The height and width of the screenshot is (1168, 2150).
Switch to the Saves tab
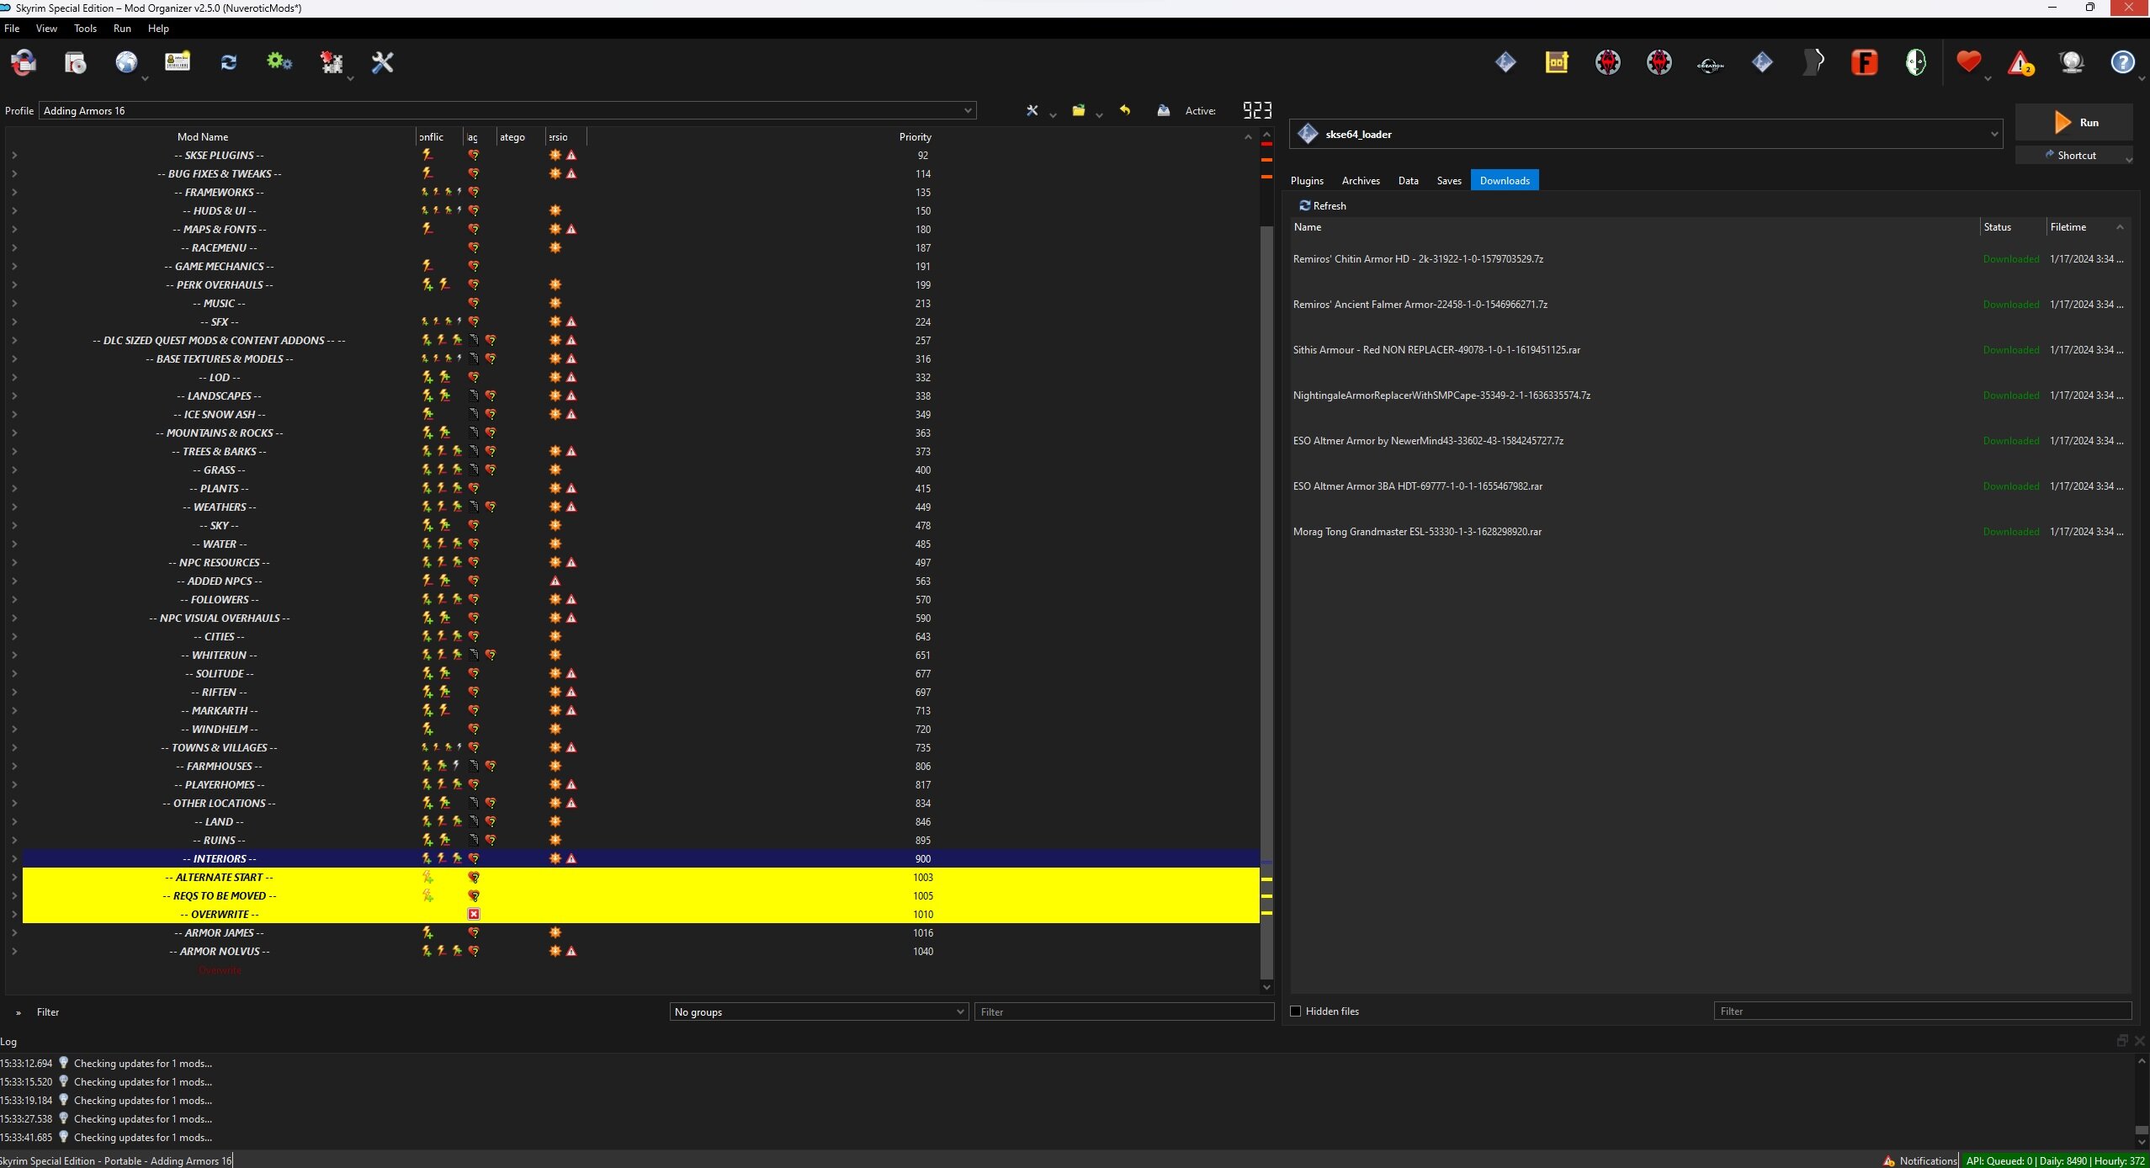click(1449, 180)
